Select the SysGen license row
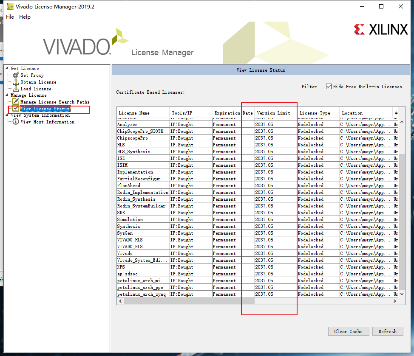The height and width of the screenshot is (356, 414). click(258, 233)
